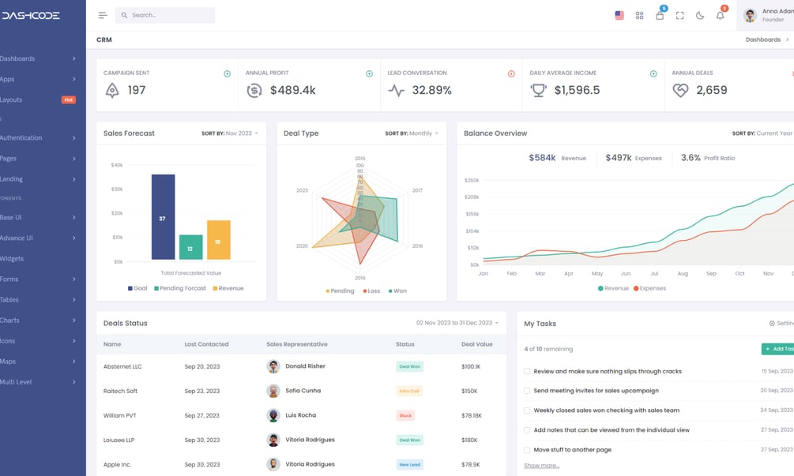This screenshot has width=794, height=476.
Task: Click the Campaign Sent rocket icon
Action: [112, 90]
